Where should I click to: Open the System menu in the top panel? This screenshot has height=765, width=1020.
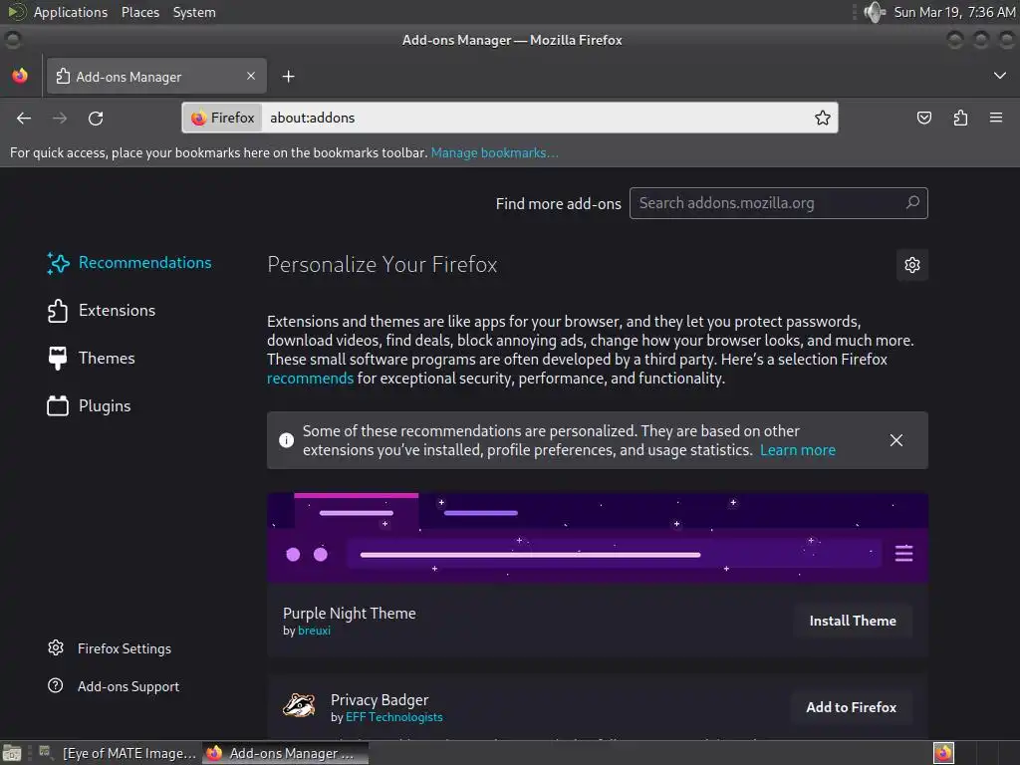tap(194, 12)
